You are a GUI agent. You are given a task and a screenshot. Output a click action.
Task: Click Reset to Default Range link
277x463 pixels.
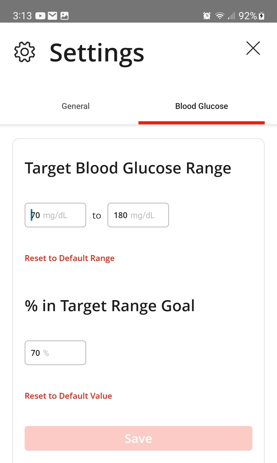pyautogui.click(x=70, y=258)
